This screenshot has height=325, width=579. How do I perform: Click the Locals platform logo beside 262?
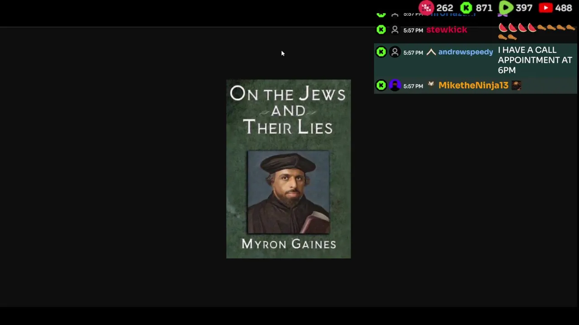click(x=426, y=8)
